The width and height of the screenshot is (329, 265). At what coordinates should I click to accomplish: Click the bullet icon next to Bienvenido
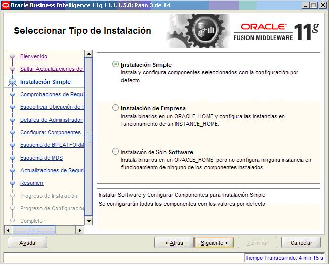pyautogui.click(x=12, y=56)
